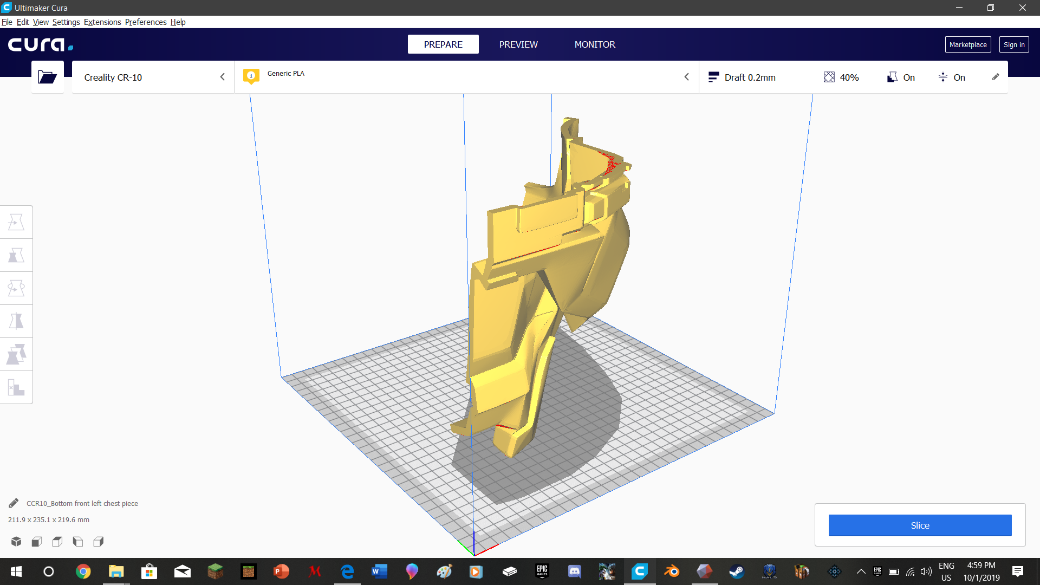Open the Extensions menu

click(102, 22)
